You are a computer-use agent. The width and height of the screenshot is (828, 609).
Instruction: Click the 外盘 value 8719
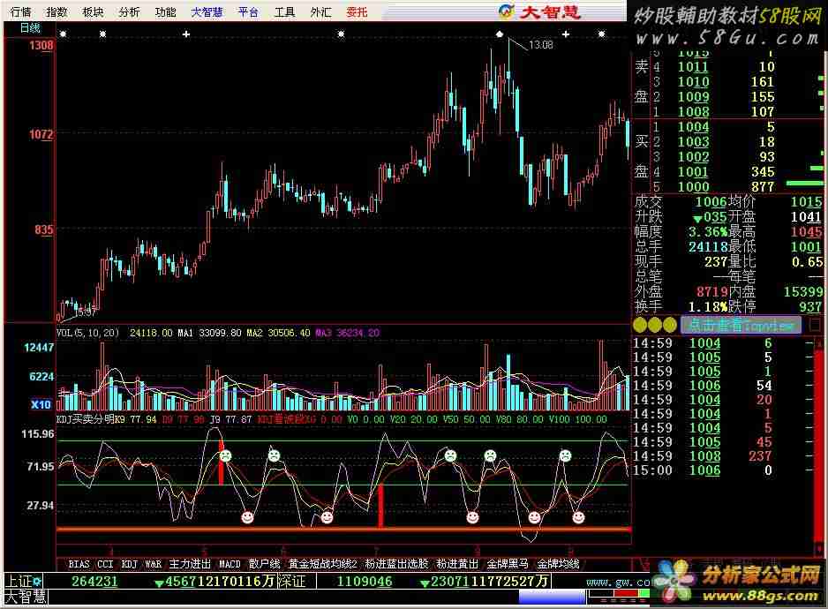(712, 291)
